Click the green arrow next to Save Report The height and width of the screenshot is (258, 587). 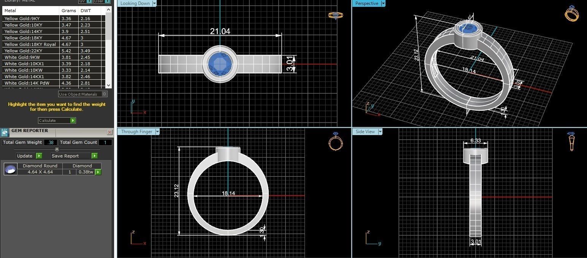(x=94, y=156)
